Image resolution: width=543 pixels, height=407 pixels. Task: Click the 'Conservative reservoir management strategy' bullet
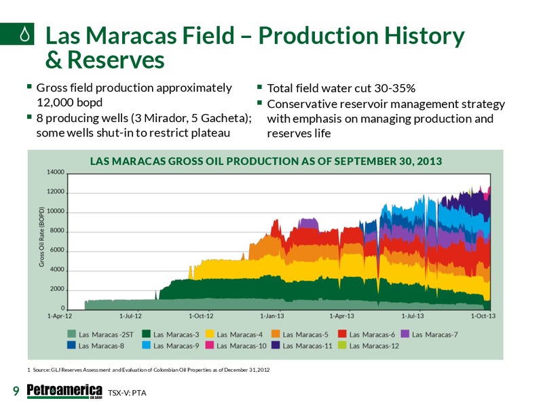click(386, 119)
